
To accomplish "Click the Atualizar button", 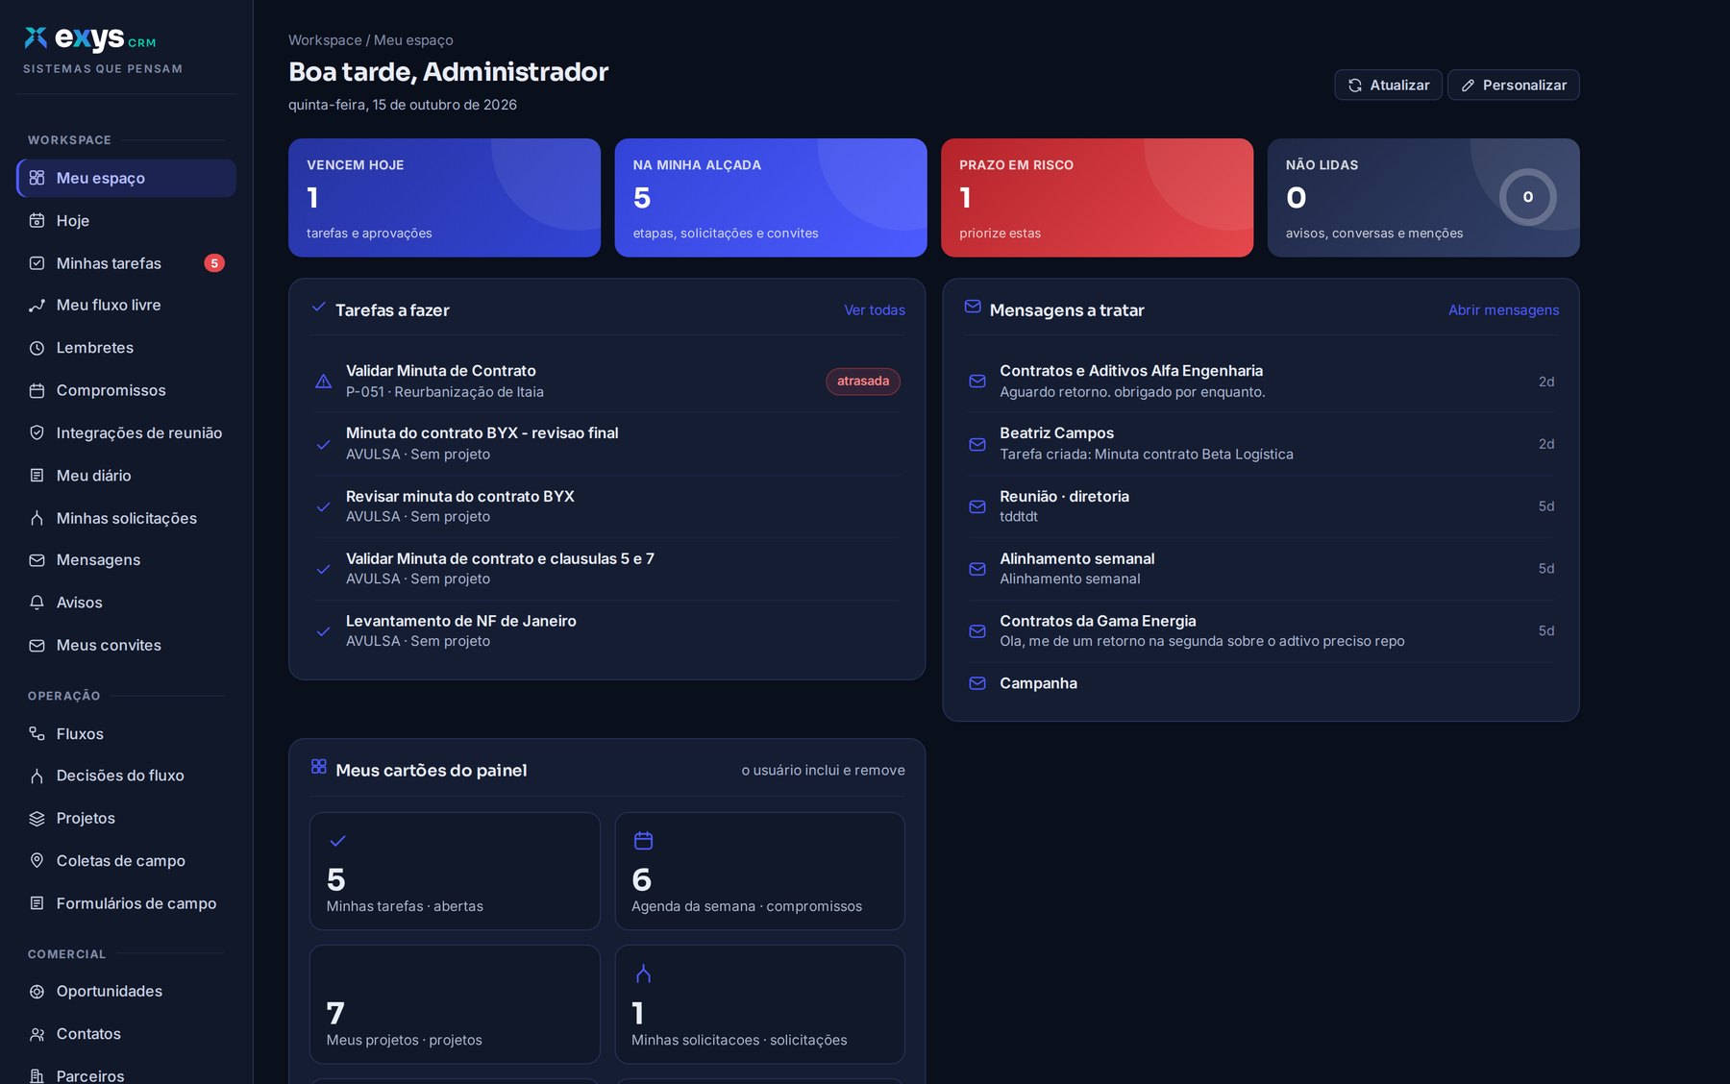I will click(x=1388, y=85).
